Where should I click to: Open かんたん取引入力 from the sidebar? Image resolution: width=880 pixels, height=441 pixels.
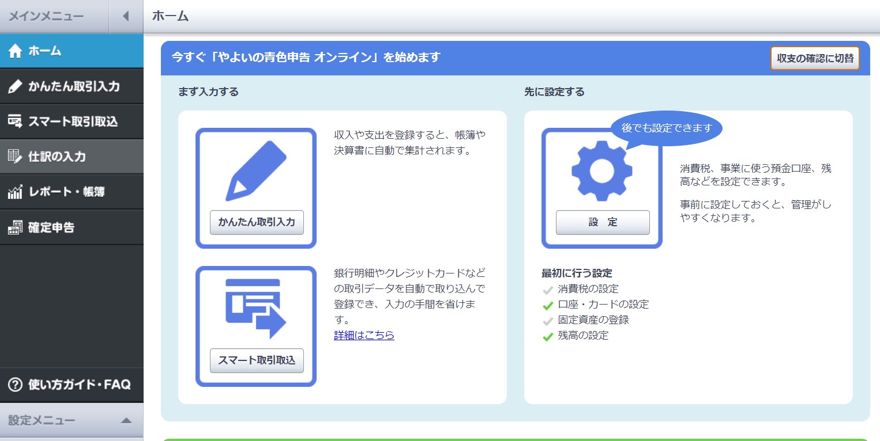tap(72, 86)
